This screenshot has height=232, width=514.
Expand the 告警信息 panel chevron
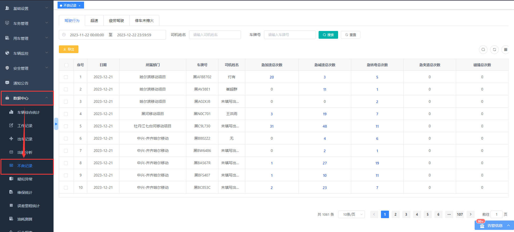click(x=508, y=226)
